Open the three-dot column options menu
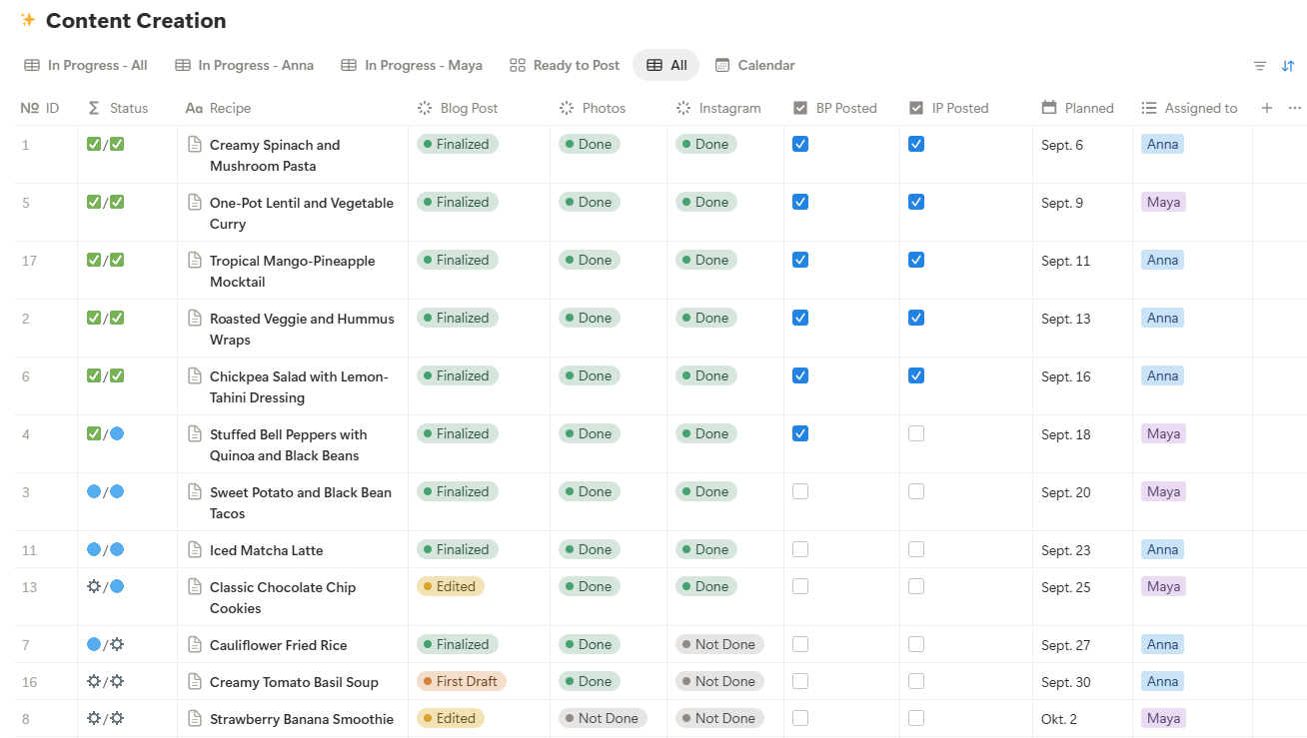 point(1295,108)
